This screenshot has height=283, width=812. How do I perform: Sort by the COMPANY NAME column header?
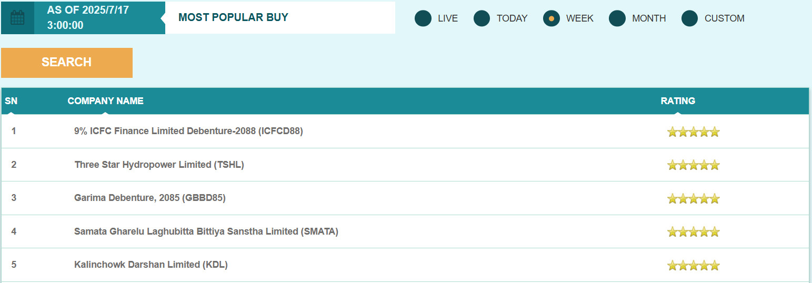[105, 101]
